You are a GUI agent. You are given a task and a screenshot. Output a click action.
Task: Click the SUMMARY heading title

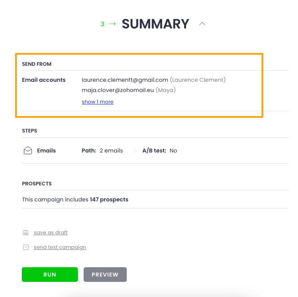[x=156, y=24]
